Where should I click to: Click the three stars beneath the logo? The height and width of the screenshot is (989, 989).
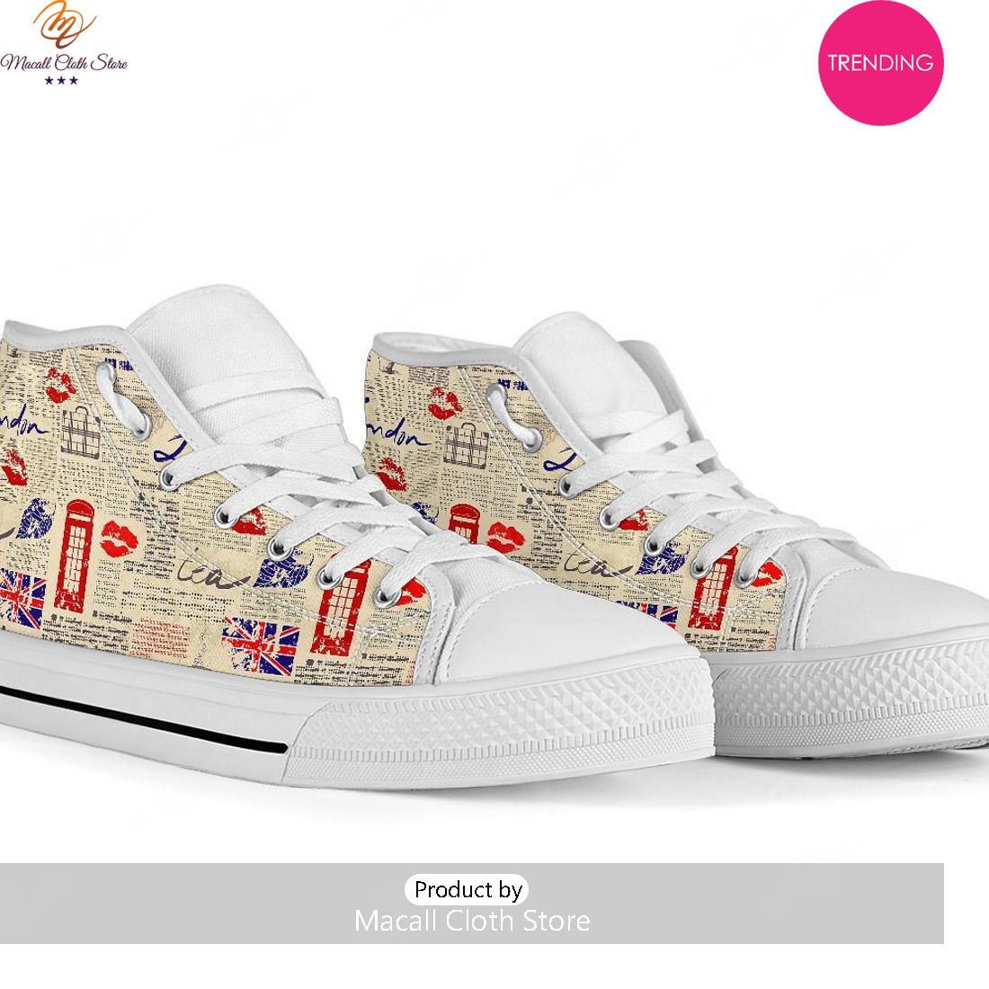[x=61, y=80]
